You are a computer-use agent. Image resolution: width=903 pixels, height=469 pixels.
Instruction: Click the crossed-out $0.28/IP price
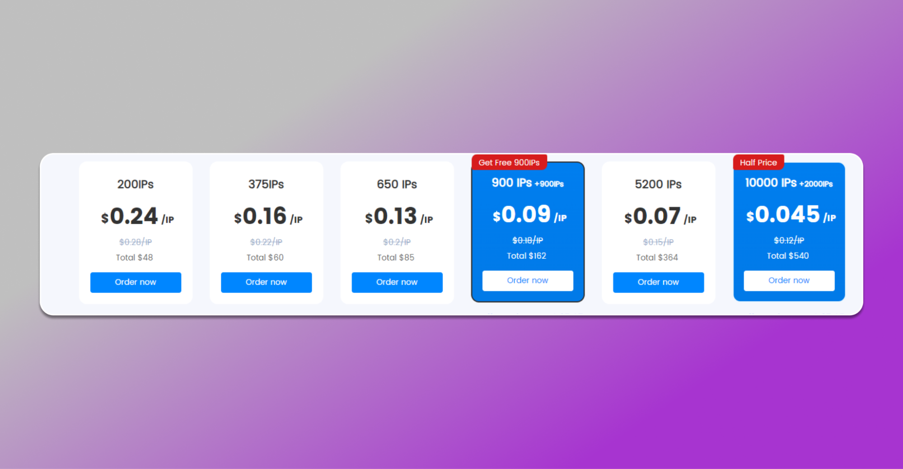(x=136, y=242)
